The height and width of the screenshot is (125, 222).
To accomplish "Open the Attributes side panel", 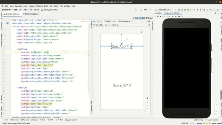I will [x=152, y=25].
